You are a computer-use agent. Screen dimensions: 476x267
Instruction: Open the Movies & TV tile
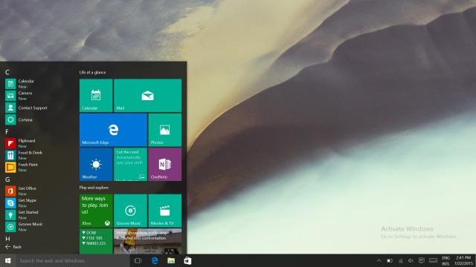165,211
